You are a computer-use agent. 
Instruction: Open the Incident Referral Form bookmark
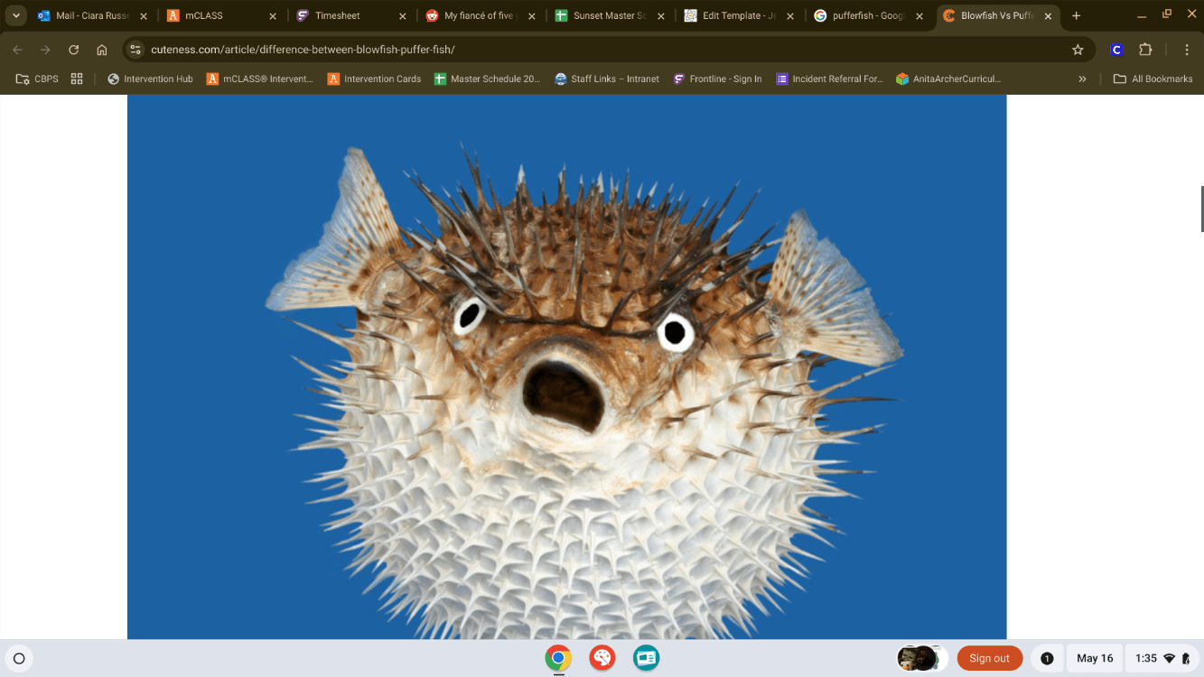(829, 79)
